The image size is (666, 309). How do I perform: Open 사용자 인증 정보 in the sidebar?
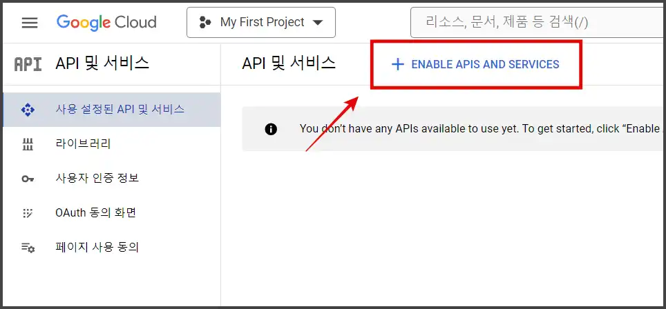(x=112, y=179)
